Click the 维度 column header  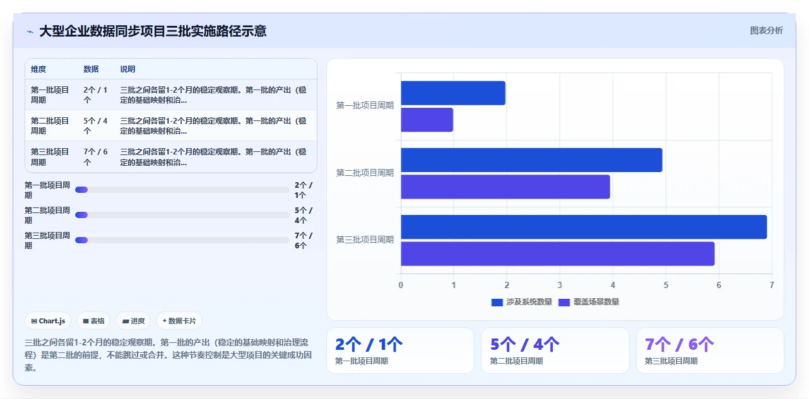[x=38, y=69]
